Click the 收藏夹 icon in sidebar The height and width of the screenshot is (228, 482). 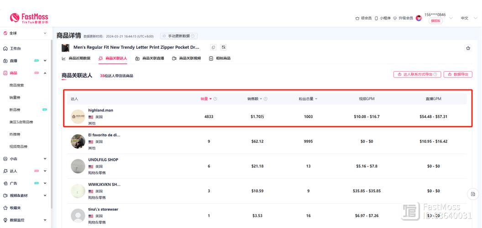(x=5, y=208)
